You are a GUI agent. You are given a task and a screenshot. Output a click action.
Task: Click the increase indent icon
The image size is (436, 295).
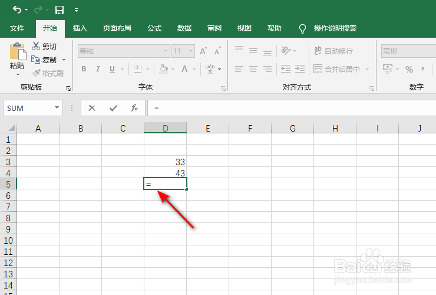coord(300,69)
